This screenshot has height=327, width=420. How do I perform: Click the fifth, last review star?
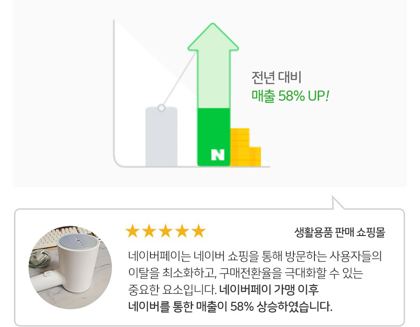point(199,230)
